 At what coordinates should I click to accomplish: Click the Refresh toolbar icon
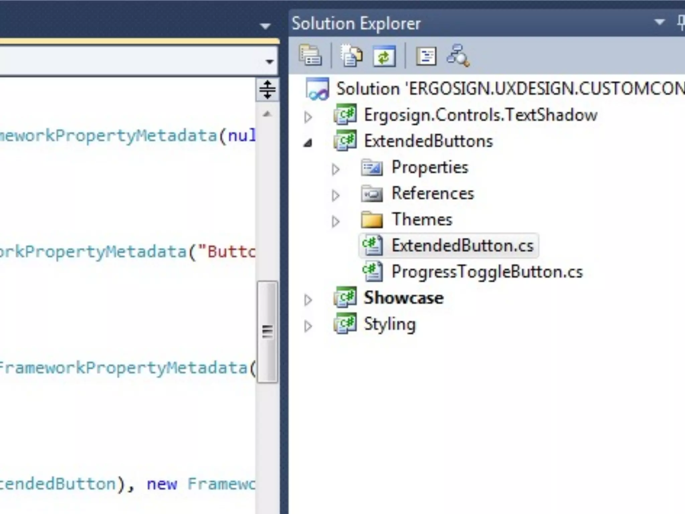click(384, 56)
